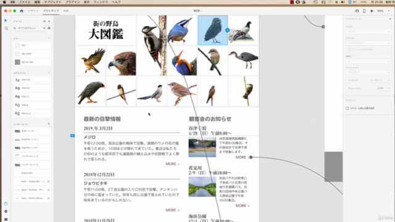395x222 pixels.
Task: Select the iPad H3 character style
Action: tap(32, 80)
